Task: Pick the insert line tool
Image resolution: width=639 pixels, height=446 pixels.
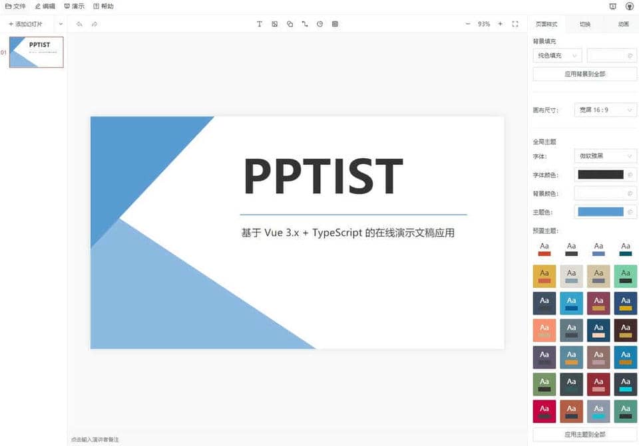Action: (x=305, y=24)
